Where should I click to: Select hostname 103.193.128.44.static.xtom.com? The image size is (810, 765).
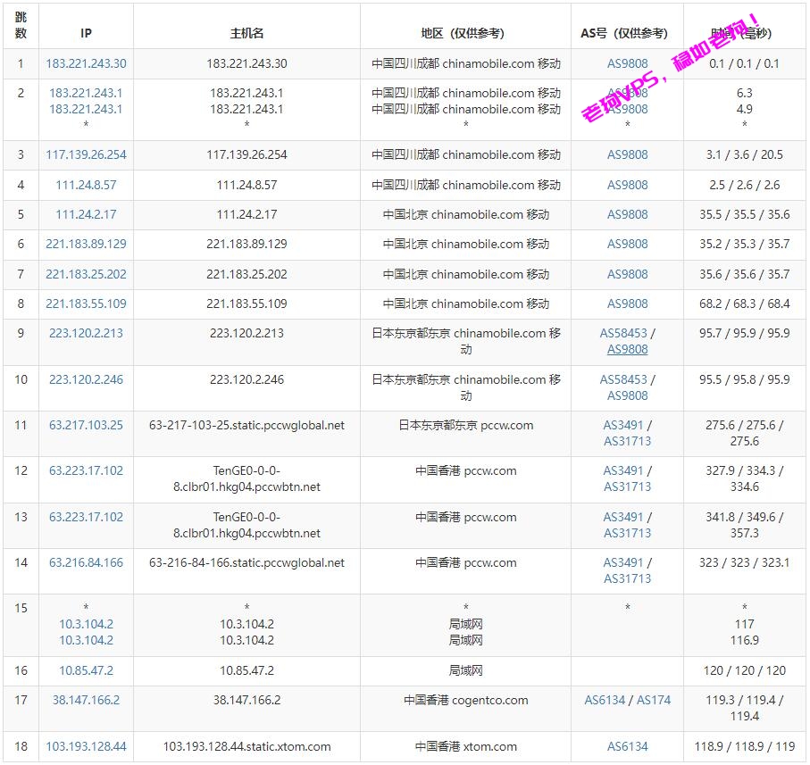pyautogui.click(x=246, y=746)
